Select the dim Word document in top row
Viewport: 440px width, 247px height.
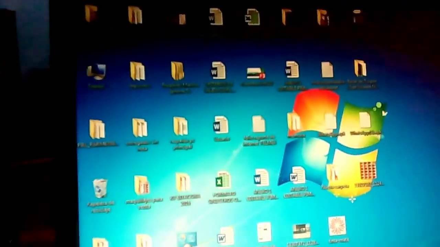pos(216,16)
